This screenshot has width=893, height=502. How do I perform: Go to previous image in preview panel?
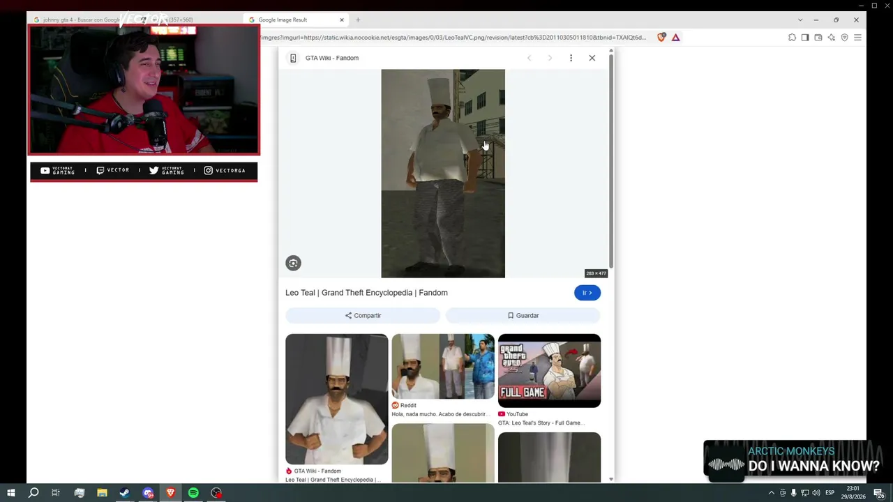[x=529, y=58]
